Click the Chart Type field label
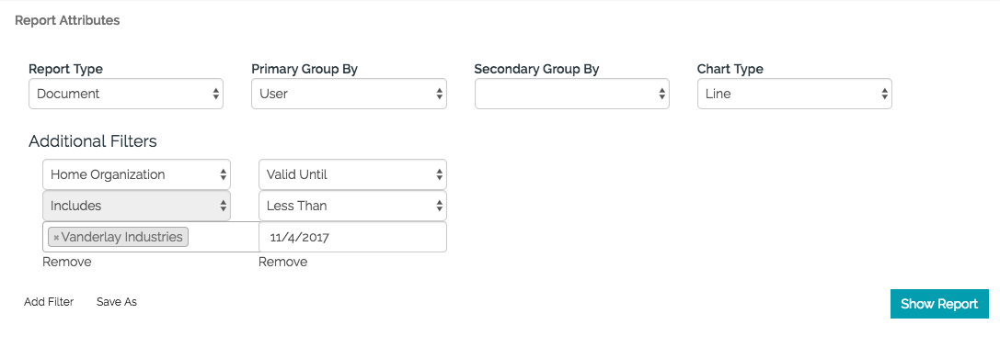Image resolution: width=1000 pixels, height=347 pixels. coord(730,69)
